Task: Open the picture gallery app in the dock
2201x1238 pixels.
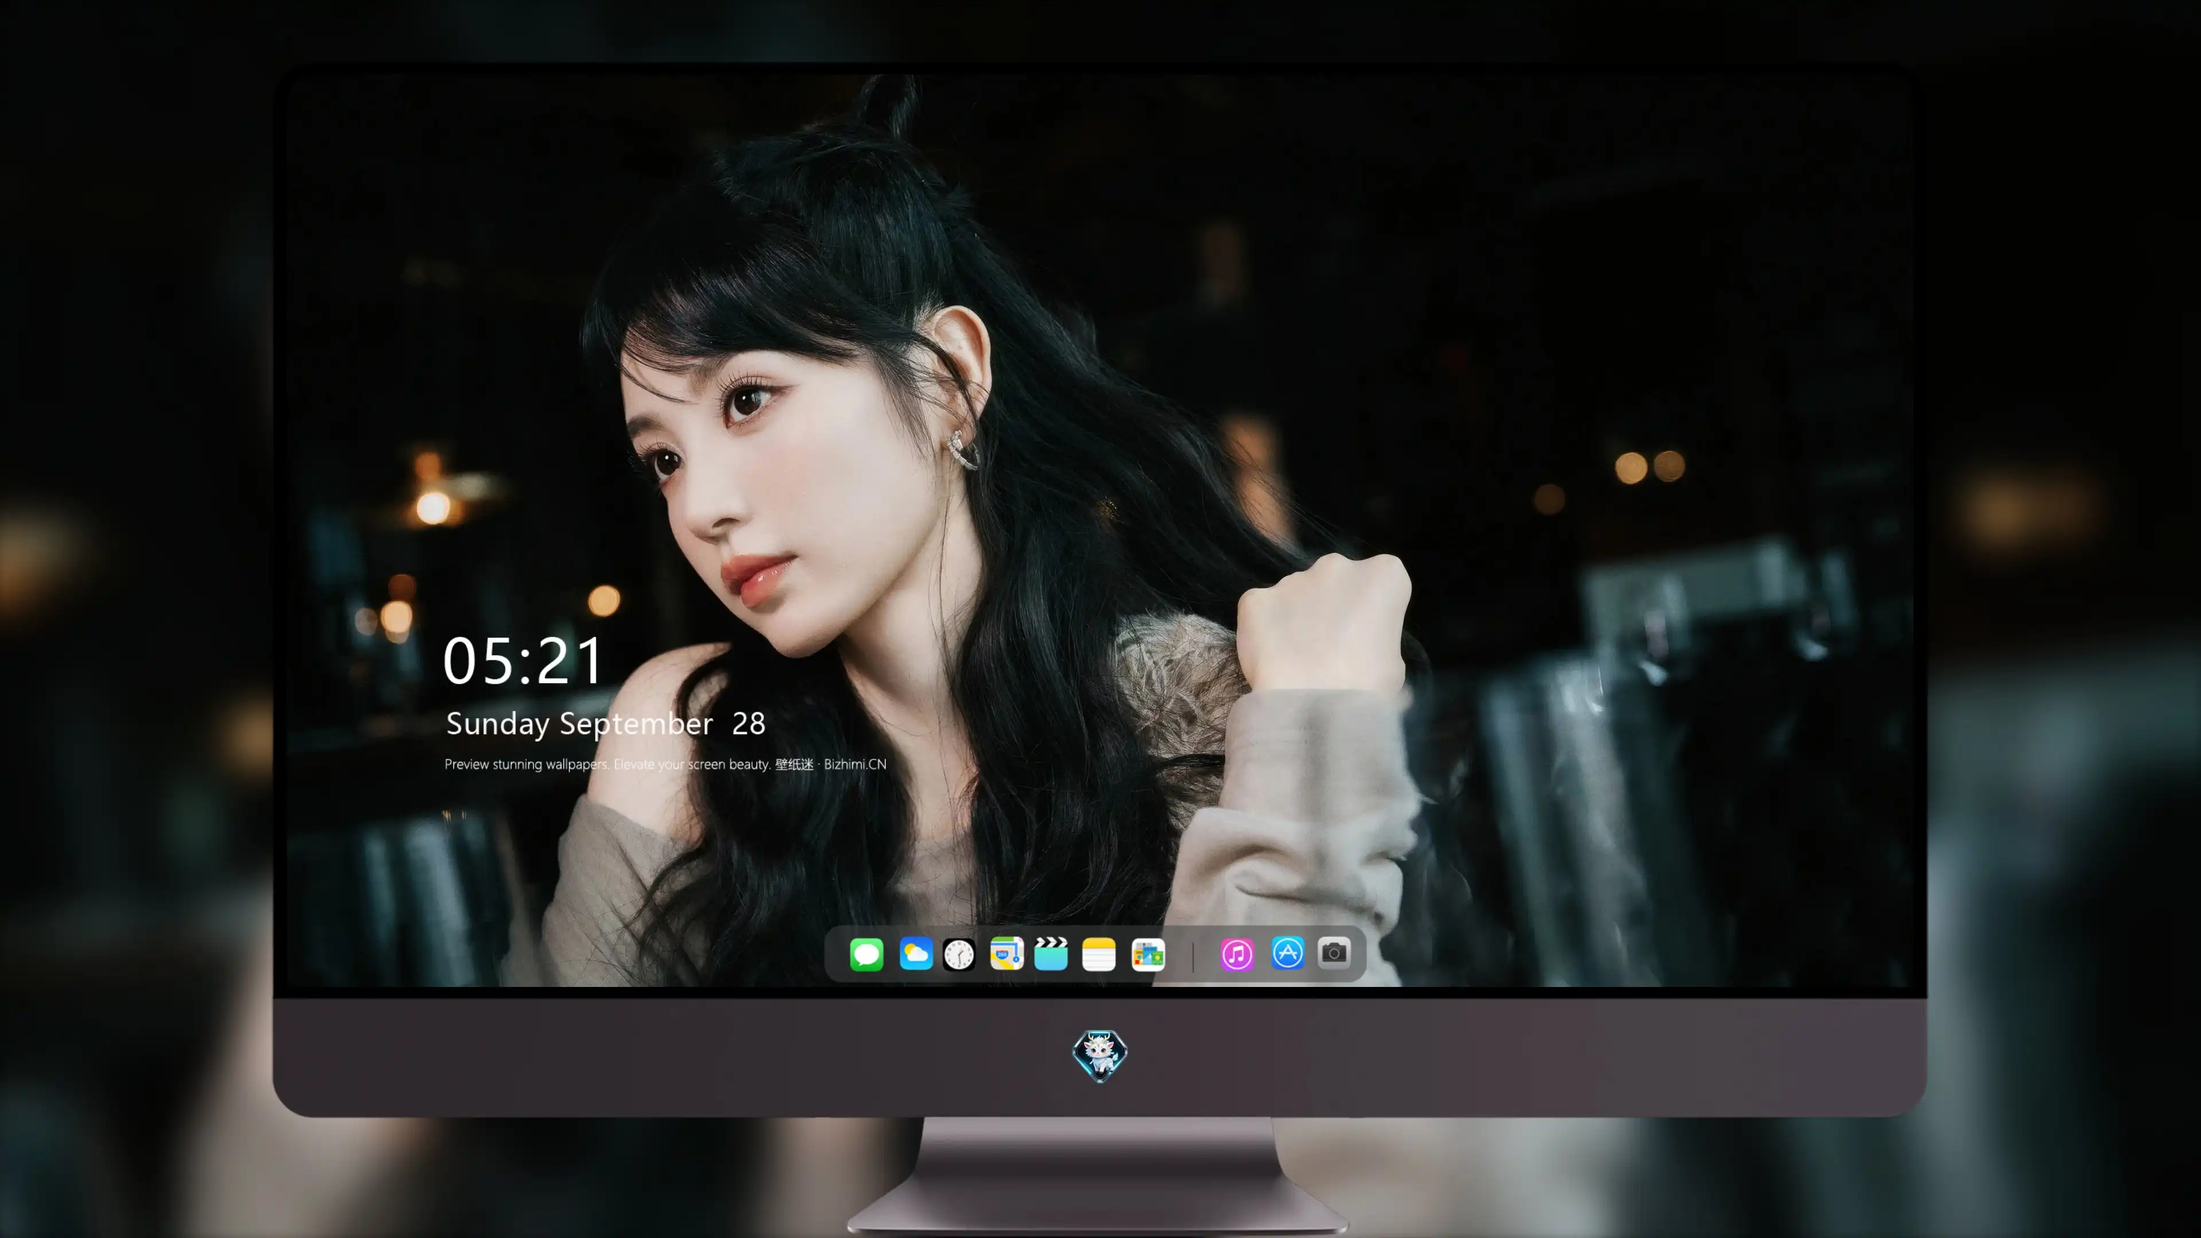Action: pyautogui.click(x=1148, y=954)
